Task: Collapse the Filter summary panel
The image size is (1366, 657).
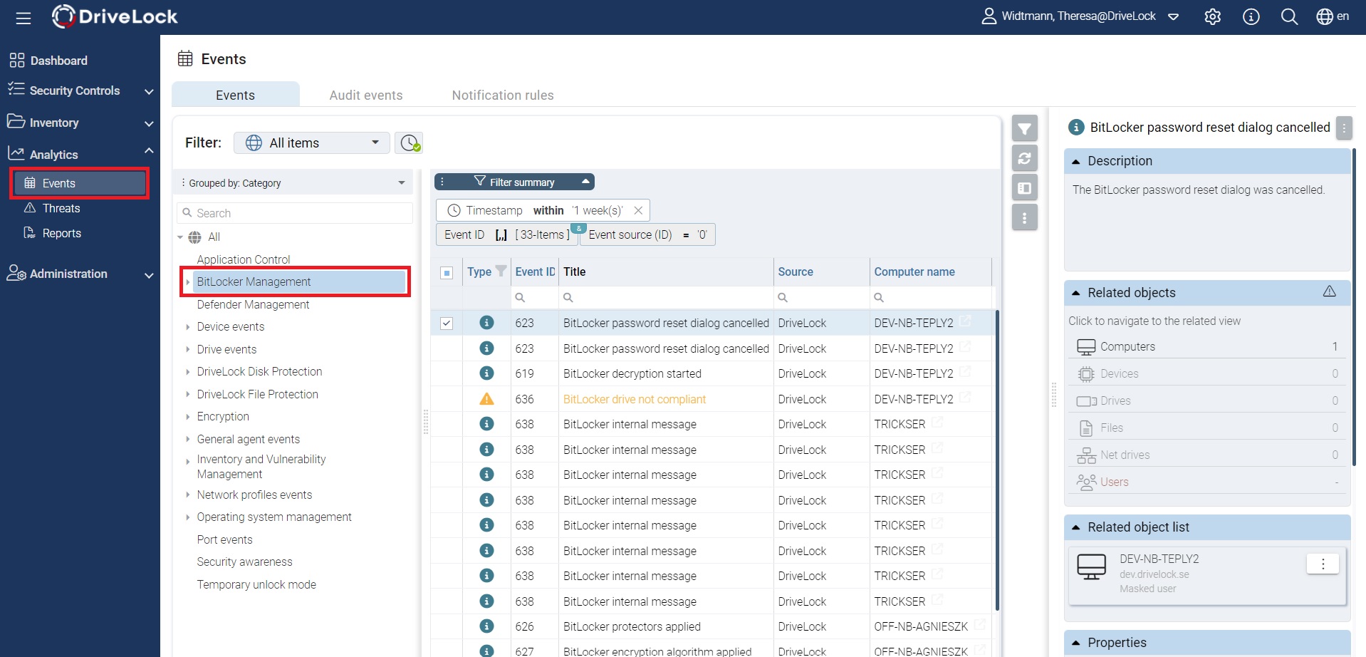Action: (585, 182)
